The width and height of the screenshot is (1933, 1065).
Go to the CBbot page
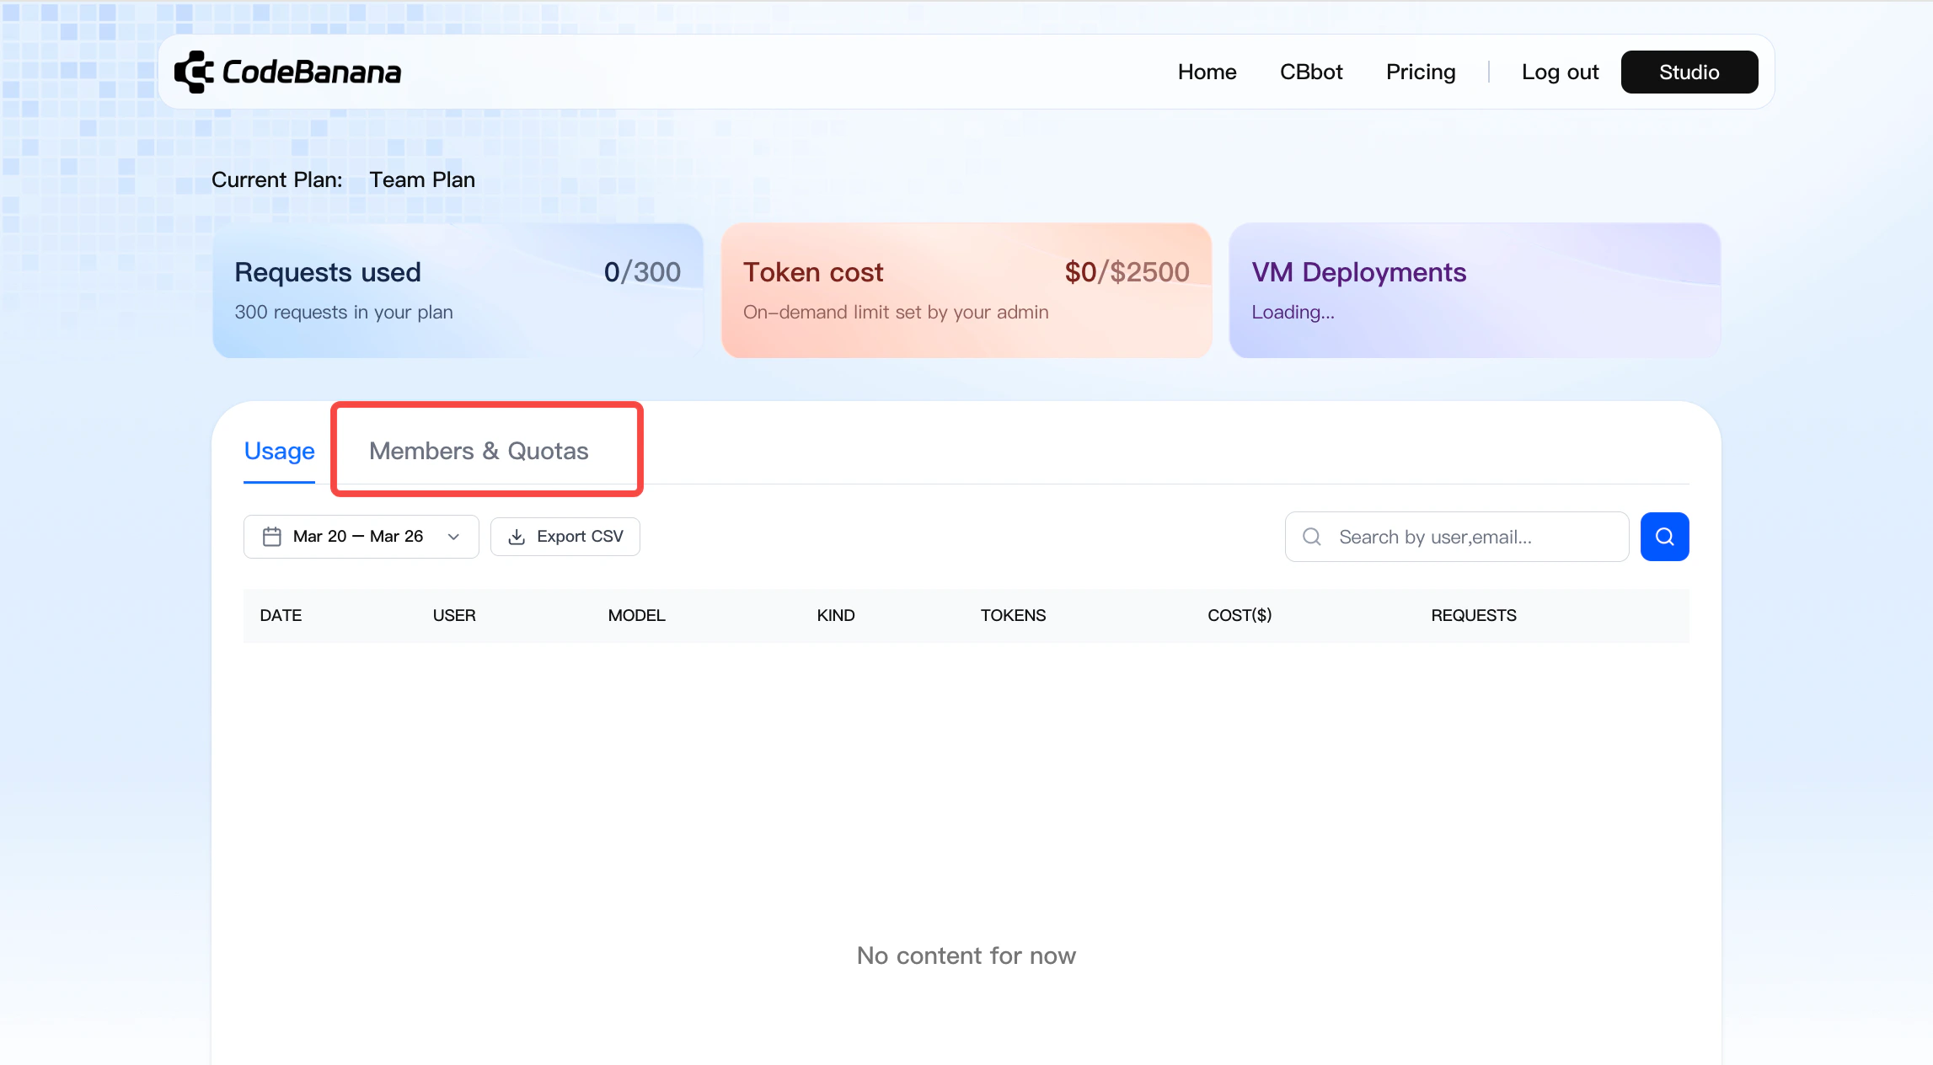(1310, 72)
